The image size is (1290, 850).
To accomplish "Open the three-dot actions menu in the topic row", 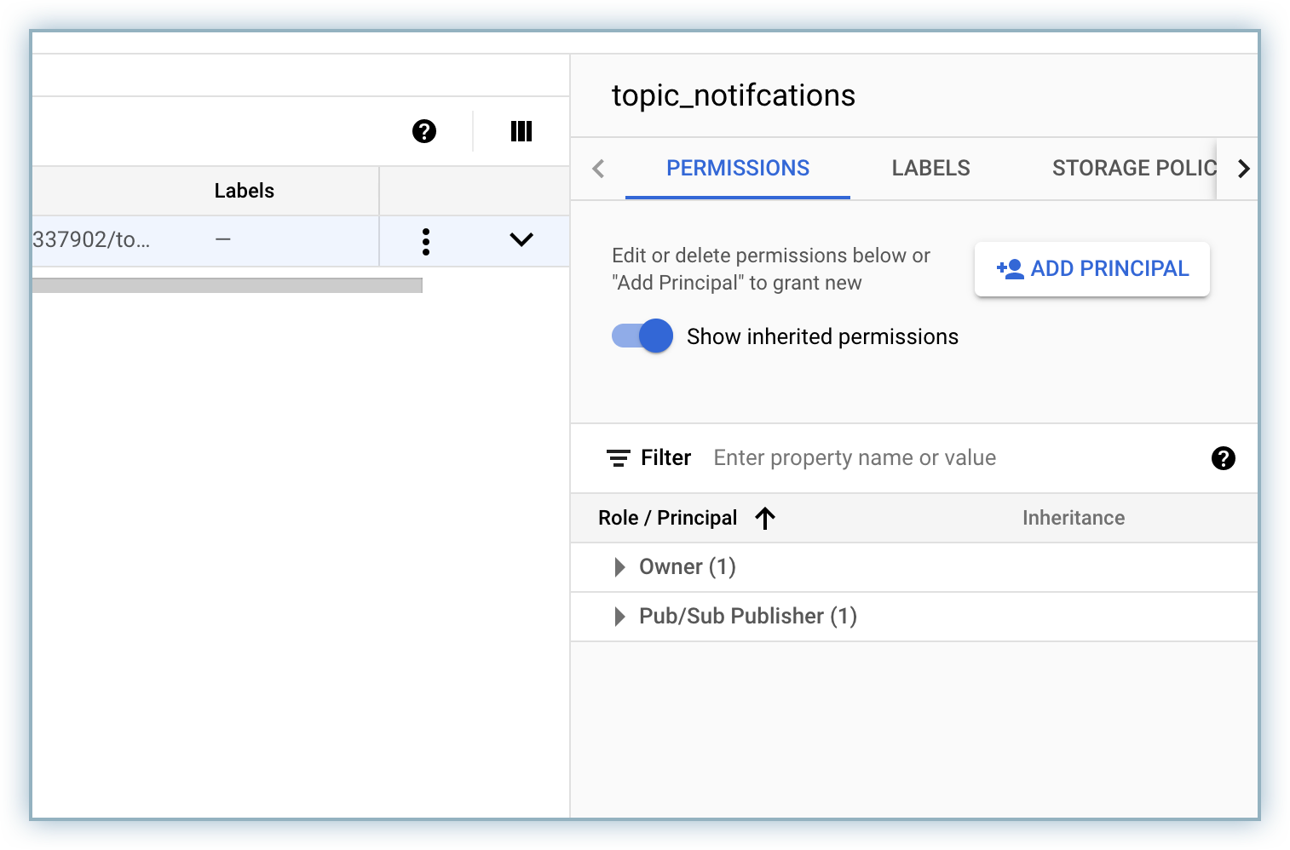I will (426, 242).
